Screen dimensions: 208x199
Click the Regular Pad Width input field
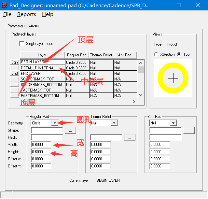point(41,145)
